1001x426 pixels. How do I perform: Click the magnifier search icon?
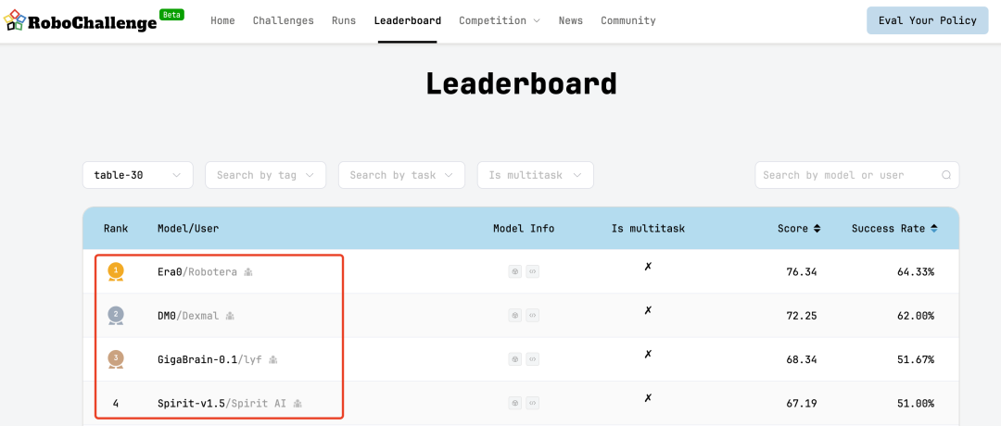tap(946, 175)
